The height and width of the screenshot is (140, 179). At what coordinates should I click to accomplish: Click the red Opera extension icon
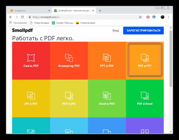click(x=148, y=17)
